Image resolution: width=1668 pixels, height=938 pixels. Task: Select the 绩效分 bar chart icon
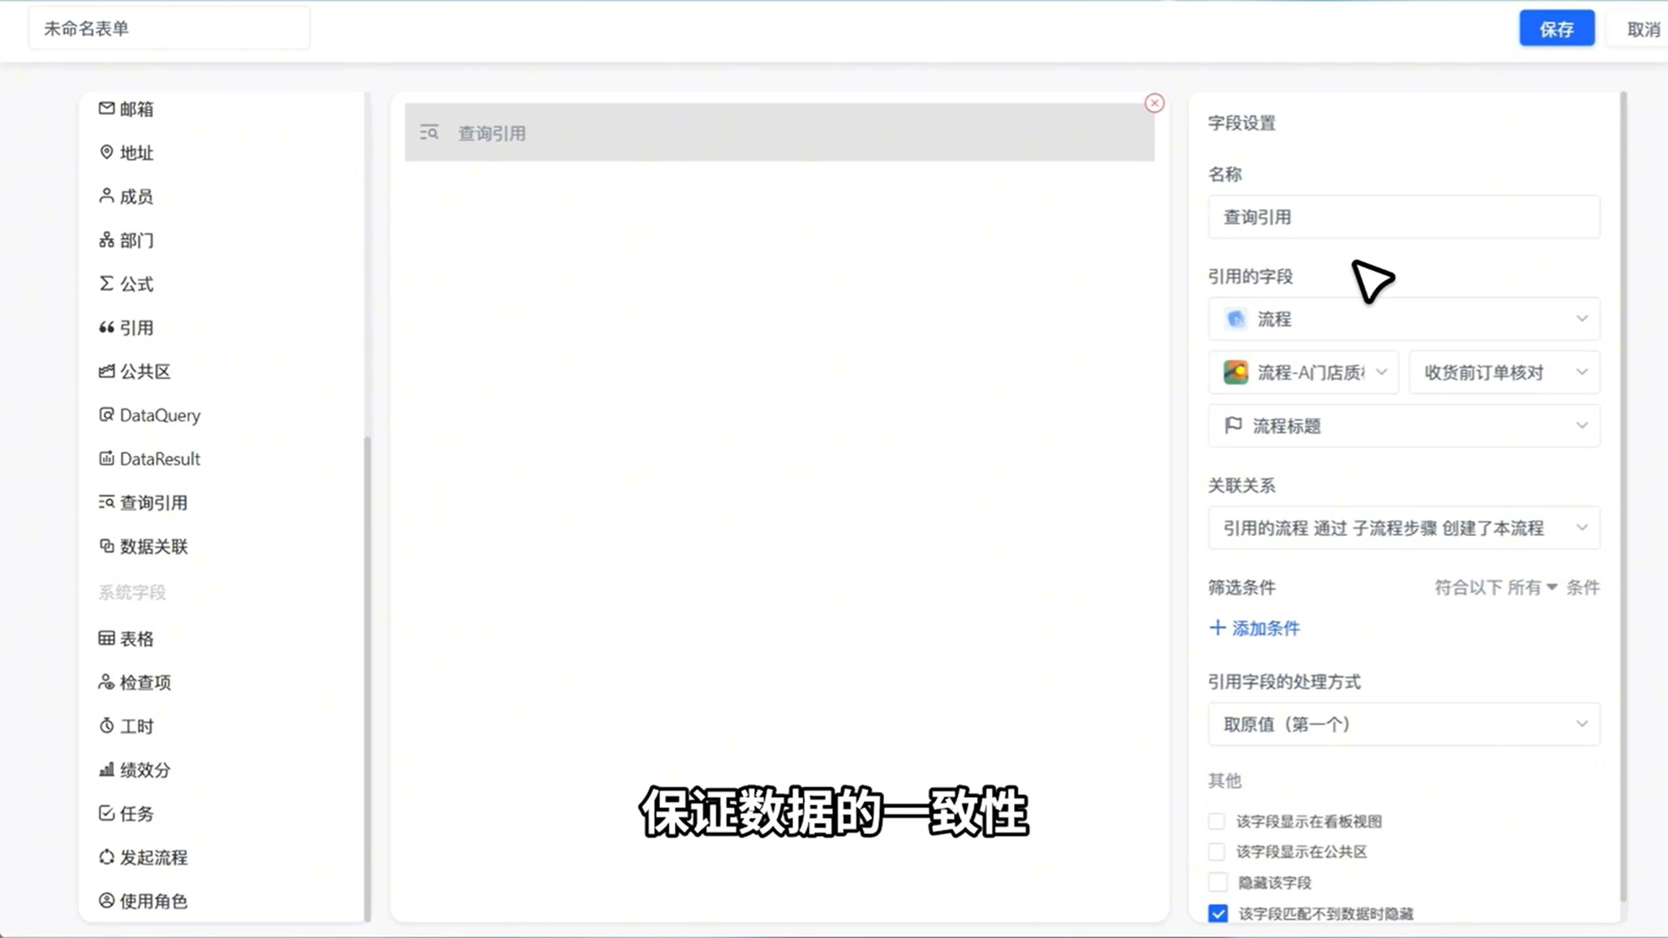(x=106, y=769)
